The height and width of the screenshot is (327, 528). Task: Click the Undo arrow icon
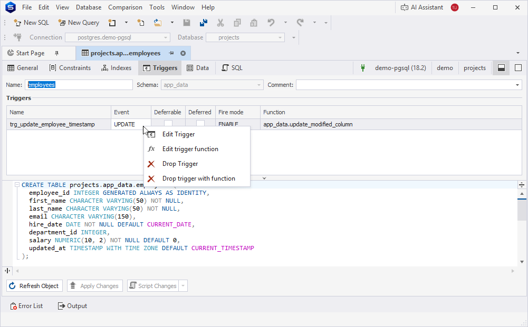point(271,23)
